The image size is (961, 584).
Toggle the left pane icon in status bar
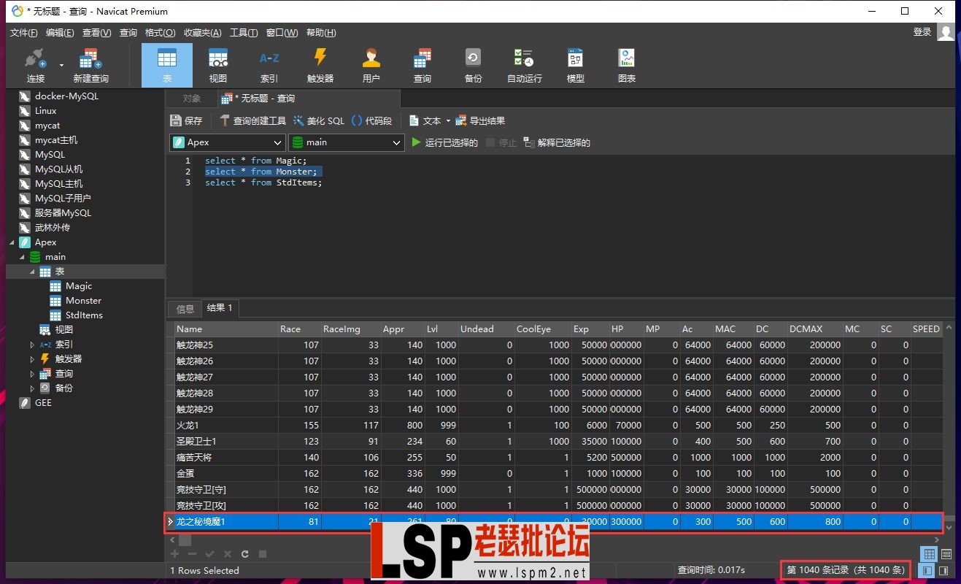click(x=927, y=570)
